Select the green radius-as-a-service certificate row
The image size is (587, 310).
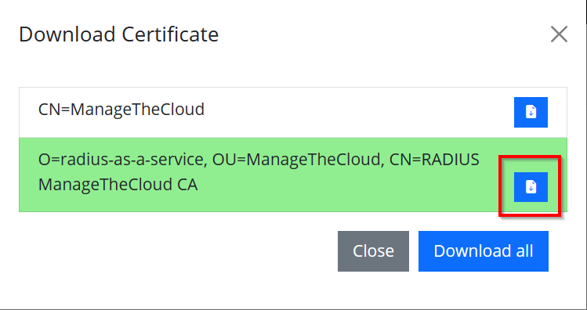coord(293,175)
